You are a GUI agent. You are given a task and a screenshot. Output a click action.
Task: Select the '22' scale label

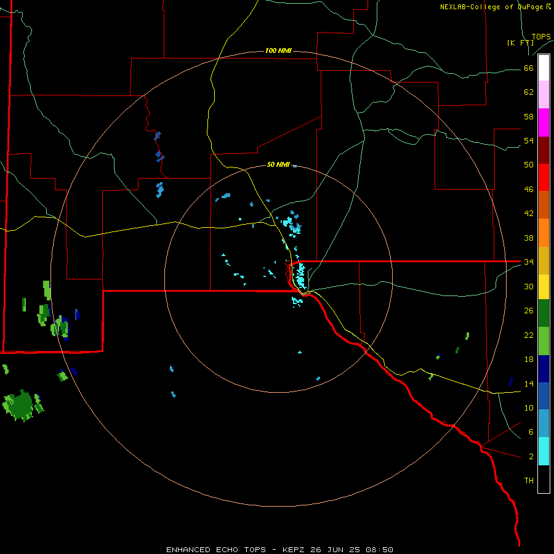(x=529, y=335)
